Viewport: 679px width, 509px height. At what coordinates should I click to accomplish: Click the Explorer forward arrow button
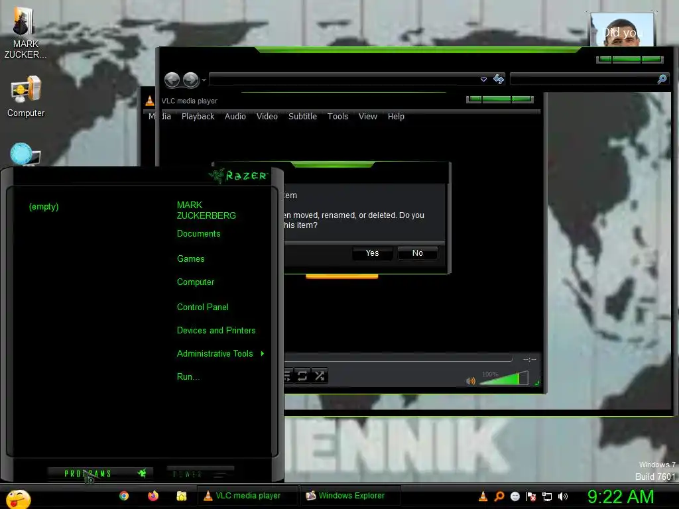coord(190,80)
